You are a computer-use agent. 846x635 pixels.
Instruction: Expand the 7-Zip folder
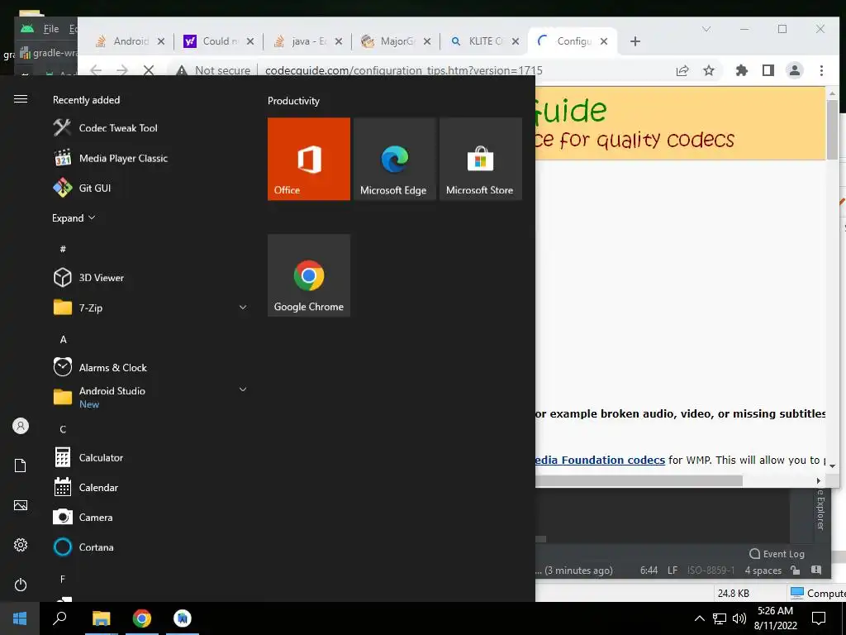(243, 308)
